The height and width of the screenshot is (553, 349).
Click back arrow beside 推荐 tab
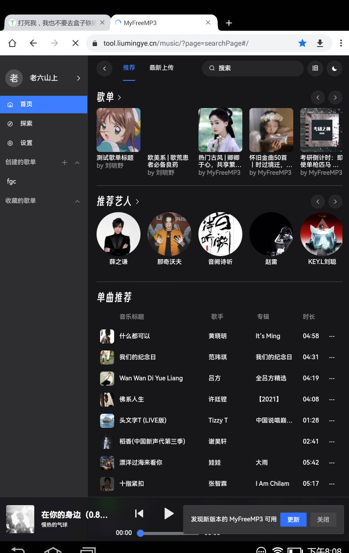tap(104, 68)
